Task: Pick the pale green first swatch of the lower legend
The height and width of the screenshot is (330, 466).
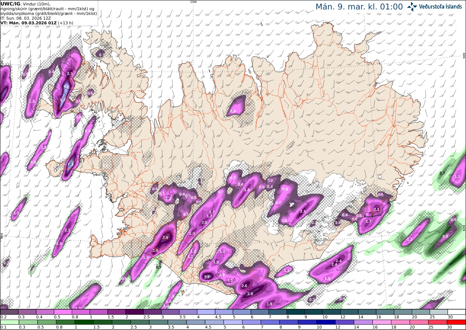Action: tap(9, 322)
